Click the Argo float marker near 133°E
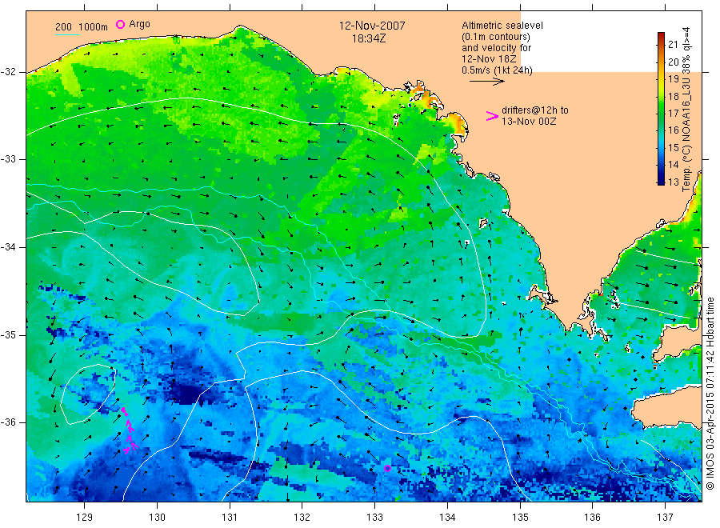Image resolution: width=720 pixels, height=528 pixels. coord(387,468)
